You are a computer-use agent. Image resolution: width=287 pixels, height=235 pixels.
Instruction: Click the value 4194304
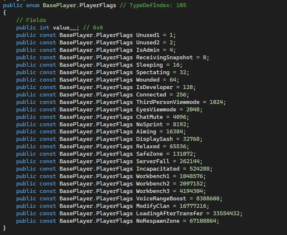191,191
